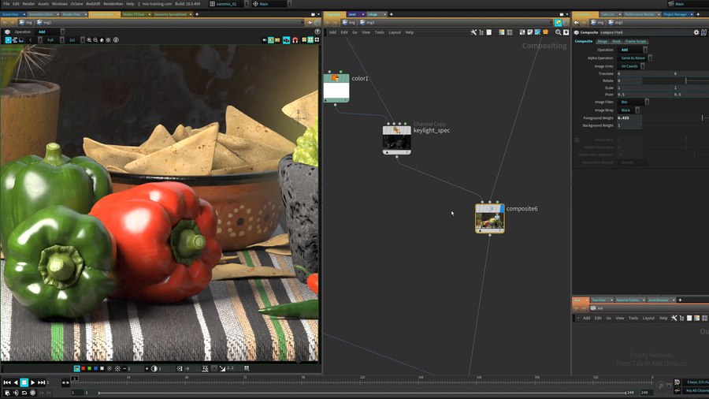
Task: Open the viewer info icon
Action: click(x=117, y=39)
